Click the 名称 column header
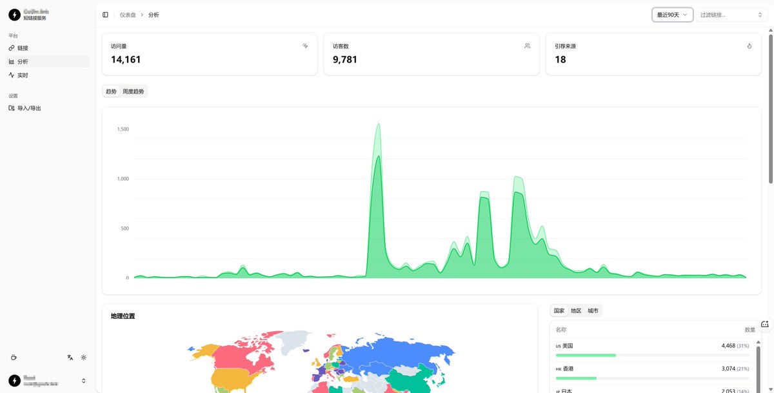The width and height of the screenshot is (774, 393). pyautogui.click(x=561, y=329)
